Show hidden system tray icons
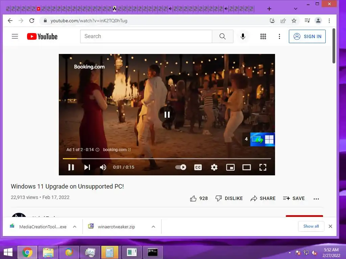 [290, 253]
